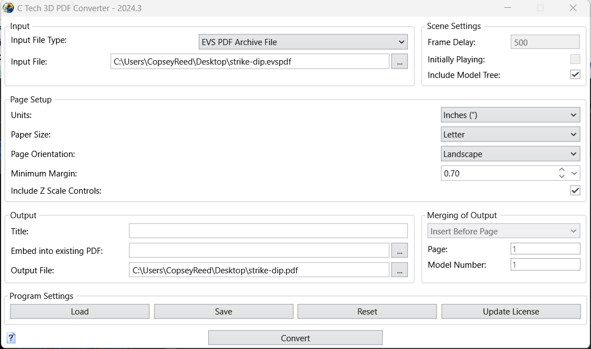
Task: Reset all settings to defaults
Action: [x=367, y=311]
